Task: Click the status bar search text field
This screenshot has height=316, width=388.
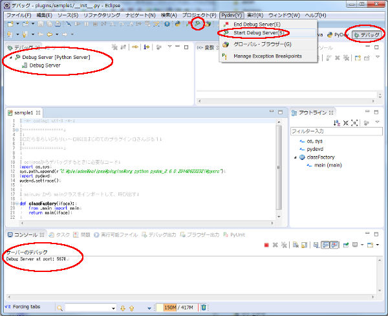Action: (x=89, y=308)
